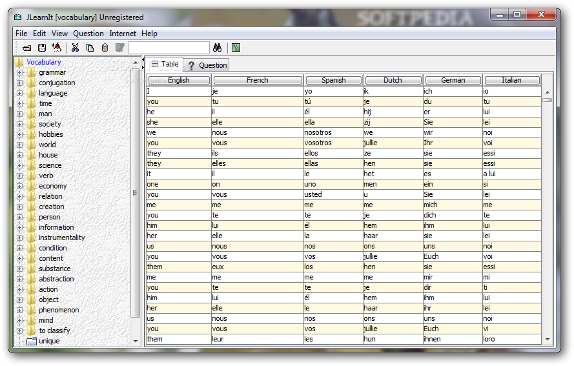Open the Internet menu
Viewport: 574px width, 366px height.
pos(123,34)
